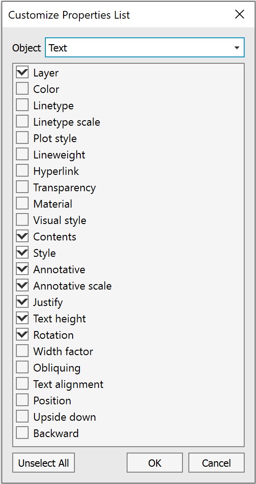256x484 pixels.
Task: Uncheck the Contents property
Action: point(22,237)
